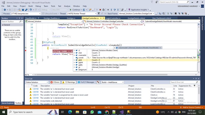Image resolution: width=205 pixels, height=115 pixels.
Task: Clear all bookmarks icon
Action: [186, 14]
